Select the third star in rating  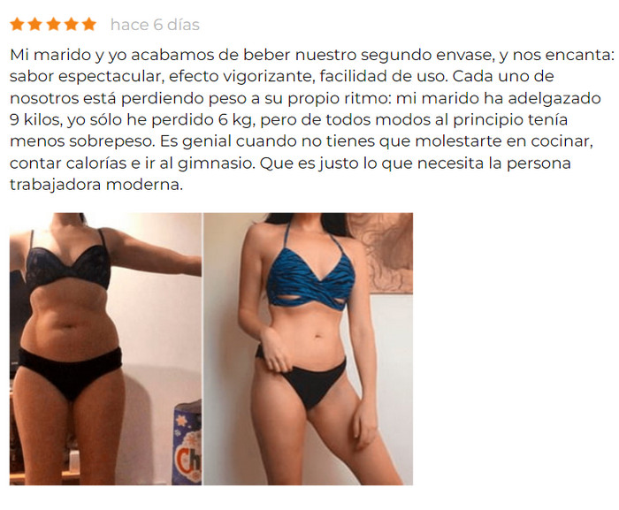pyautogui.click(x=53, y=24)
